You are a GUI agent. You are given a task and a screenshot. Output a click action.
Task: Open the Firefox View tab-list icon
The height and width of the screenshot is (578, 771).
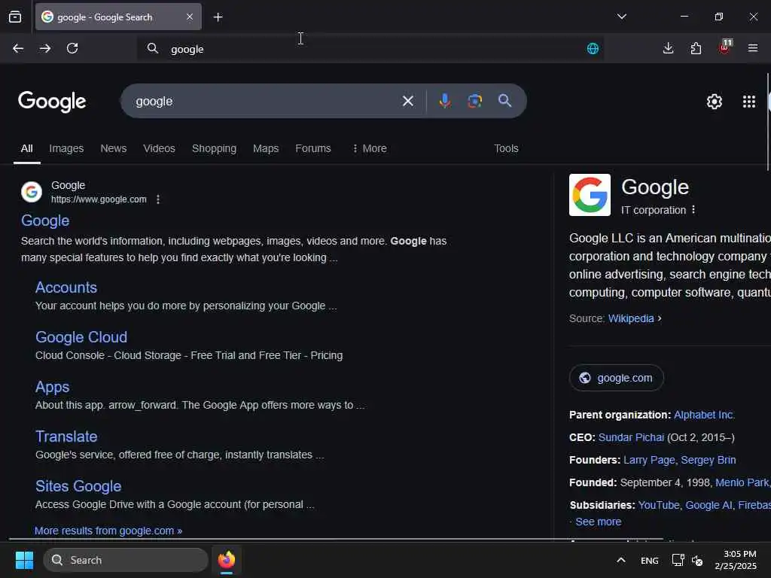coord(15,17)
